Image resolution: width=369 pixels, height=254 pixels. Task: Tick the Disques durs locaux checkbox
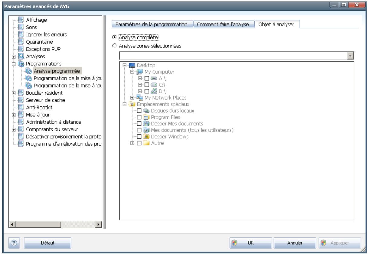tap(139, 110)
